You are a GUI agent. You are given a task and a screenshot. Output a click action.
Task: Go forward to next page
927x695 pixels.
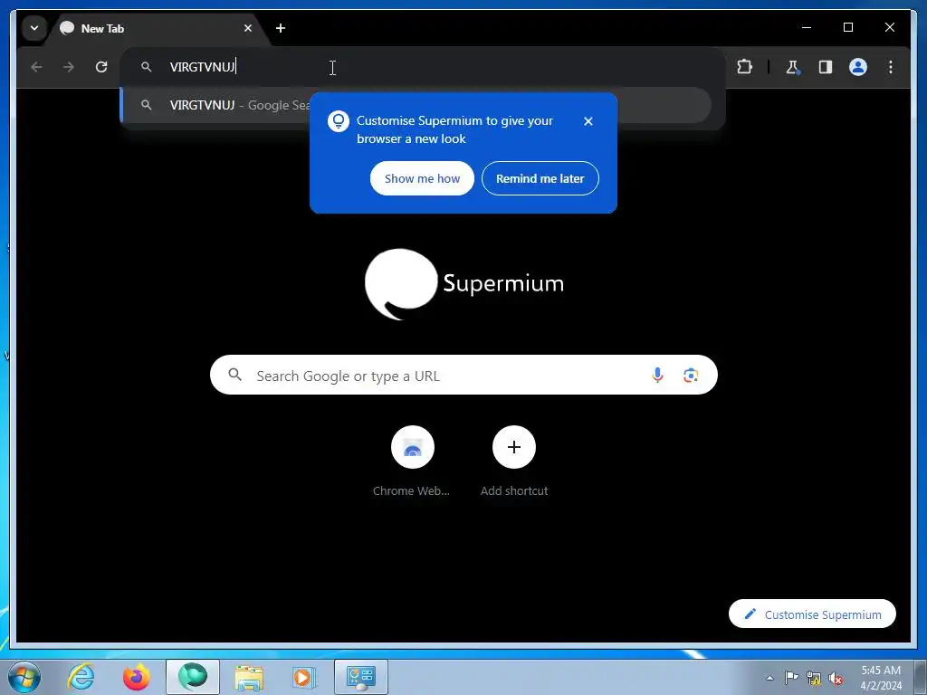click(x=69, y=67)
